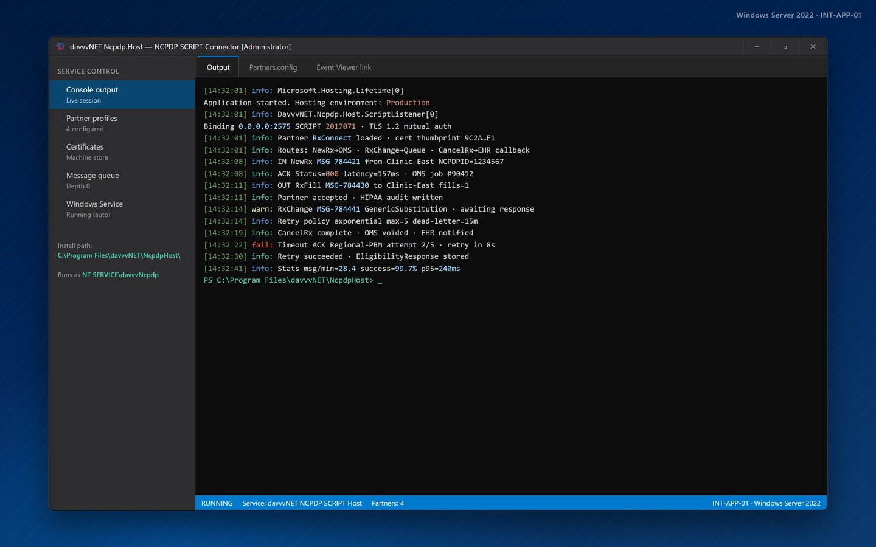
Task: Open Certificates Machine store item
Action: 122,151
